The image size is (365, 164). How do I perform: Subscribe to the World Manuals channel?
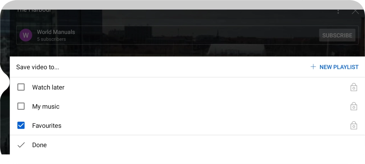click(x=337, y=35)
